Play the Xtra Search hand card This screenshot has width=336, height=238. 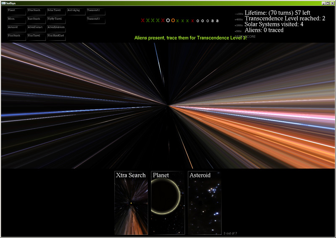(131, 203)
